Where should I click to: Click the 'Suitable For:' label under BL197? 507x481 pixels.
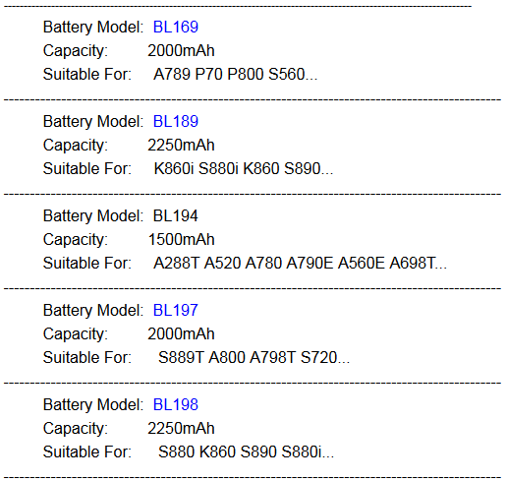point(87,358)
